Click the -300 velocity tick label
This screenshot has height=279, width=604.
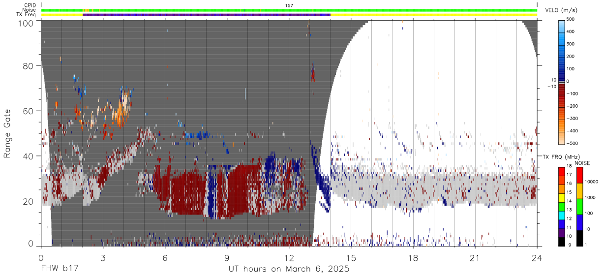pyautogui.click(x=573, y=119)
